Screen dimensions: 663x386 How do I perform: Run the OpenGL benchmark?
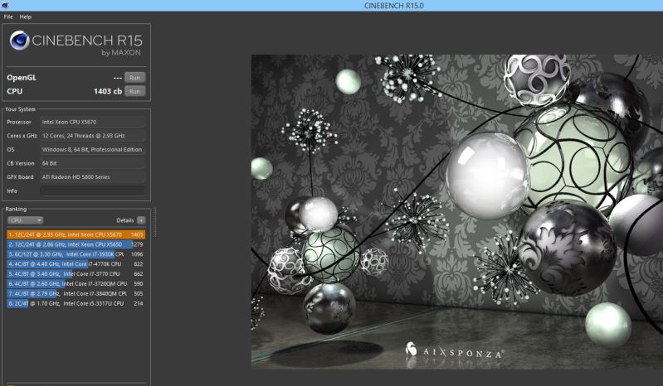pyautogui.click(x=134, y=78)
